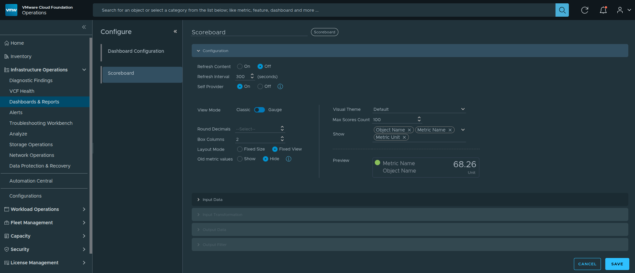635x273 pixels.
Task: Show Old metric values info icon
Action: [x=289, y=159]
